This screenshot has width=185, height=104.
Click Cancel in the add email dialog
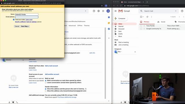tap(17, 26)
